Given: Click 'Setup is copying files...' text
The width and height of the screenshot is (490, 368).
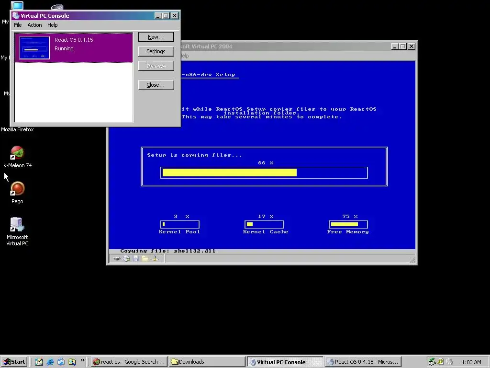Looking at the screenshot, I should [194, 155].
